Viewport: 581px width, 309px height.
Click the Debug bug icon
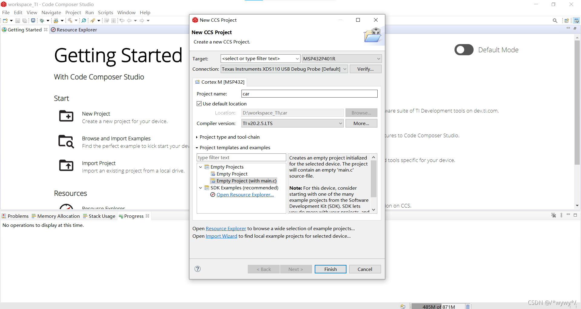tap(42, 21)
